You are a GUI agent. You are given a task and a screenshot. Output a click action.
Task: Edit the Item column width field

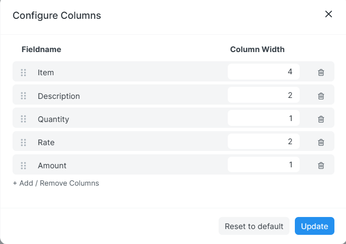coord(263,72)
